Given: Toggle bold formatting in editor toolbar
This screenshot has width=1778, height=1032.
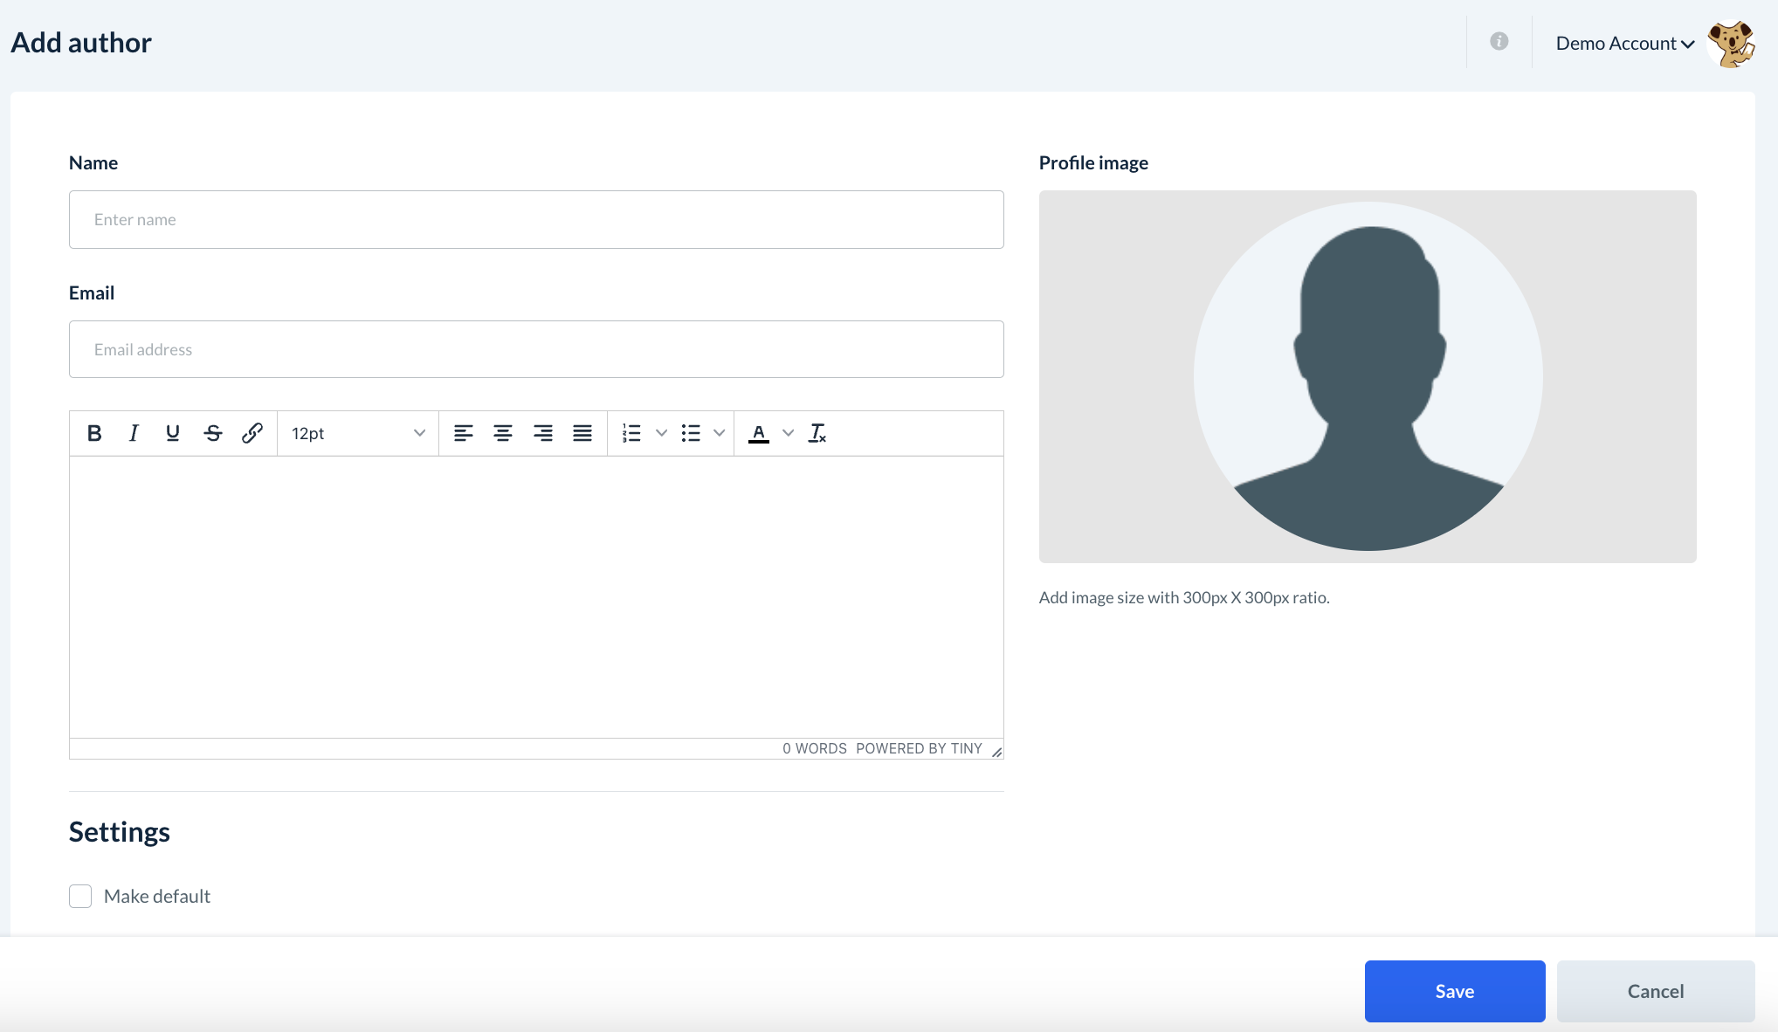Looking at the screenshot, I should click(94, 433).
